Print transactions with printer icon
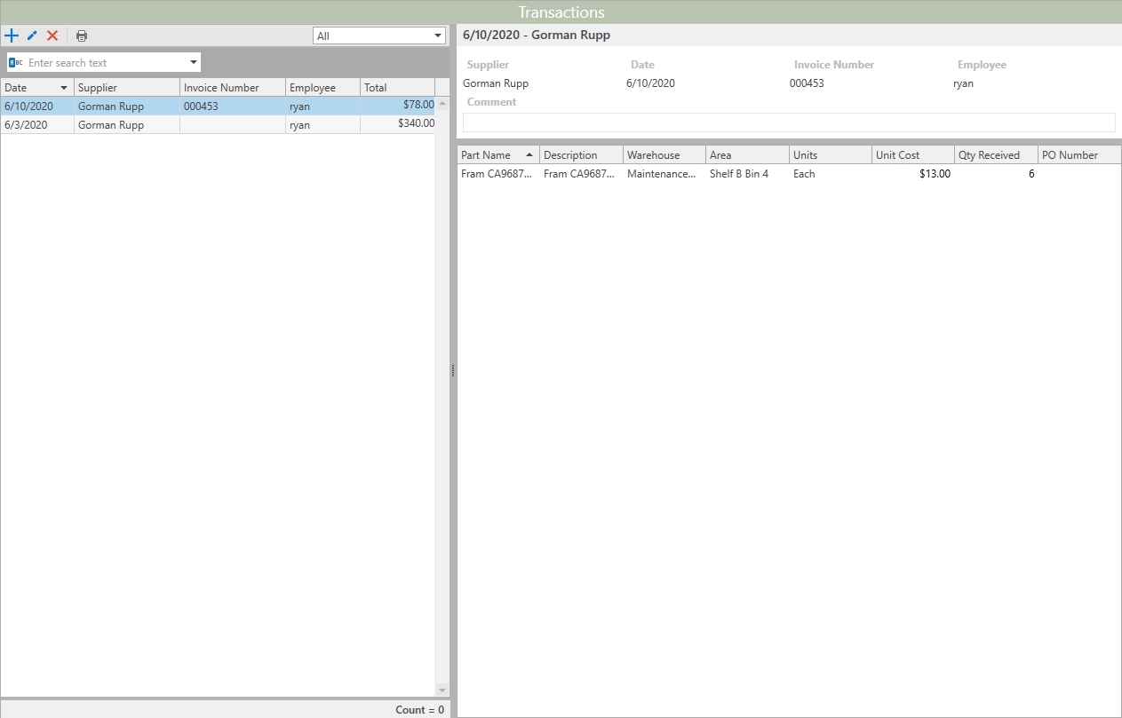This screenshot has width=1122, height=718. (x=82, y=36)
